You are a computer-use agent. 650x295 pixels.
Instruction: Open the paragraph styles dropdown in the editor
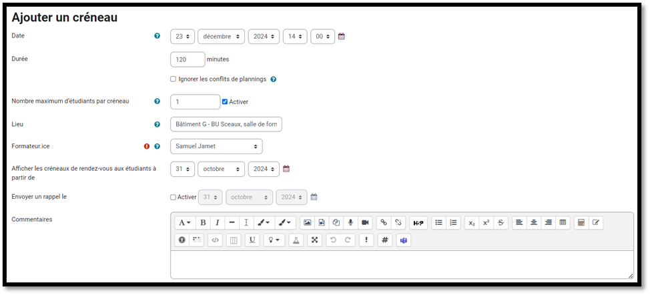184,223
